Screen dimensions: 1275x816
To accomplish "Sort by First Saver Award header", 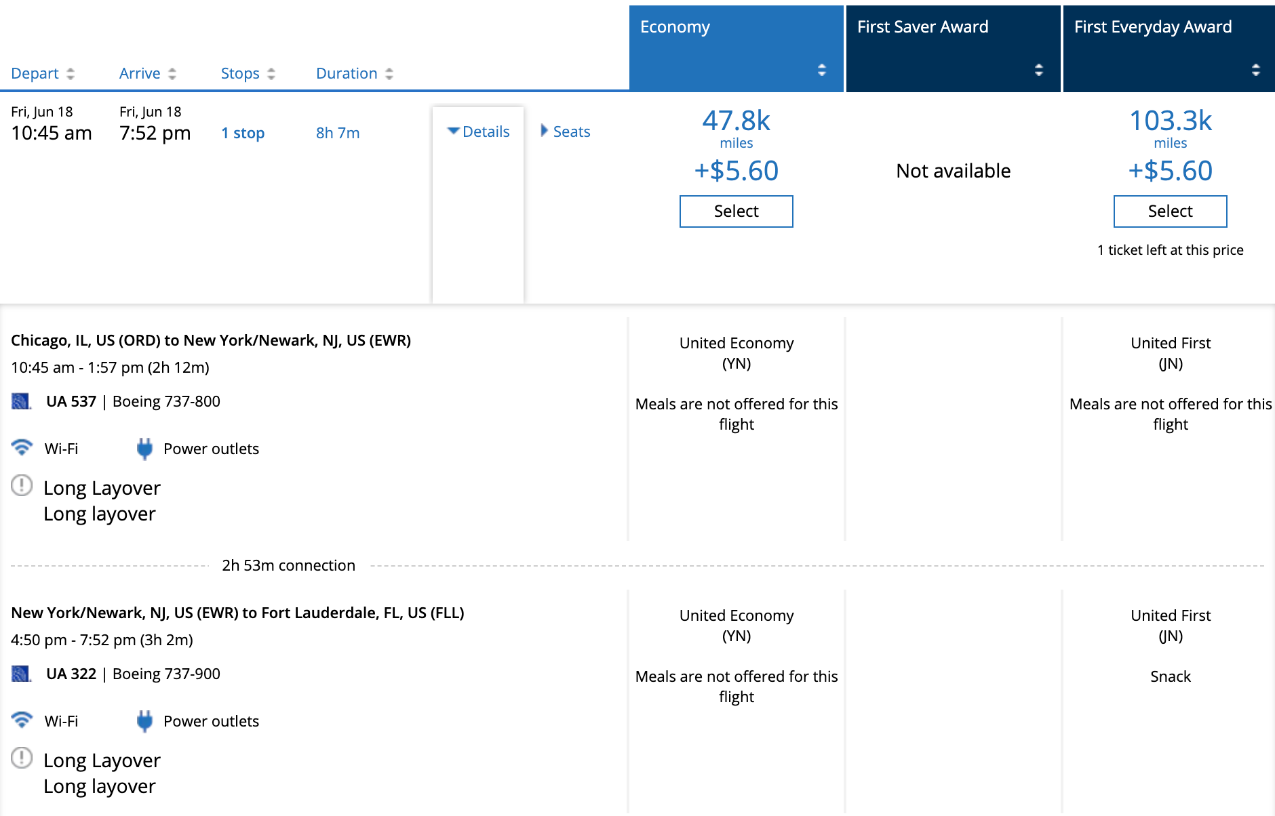I will pyautogui.click(x=954, y=48).
